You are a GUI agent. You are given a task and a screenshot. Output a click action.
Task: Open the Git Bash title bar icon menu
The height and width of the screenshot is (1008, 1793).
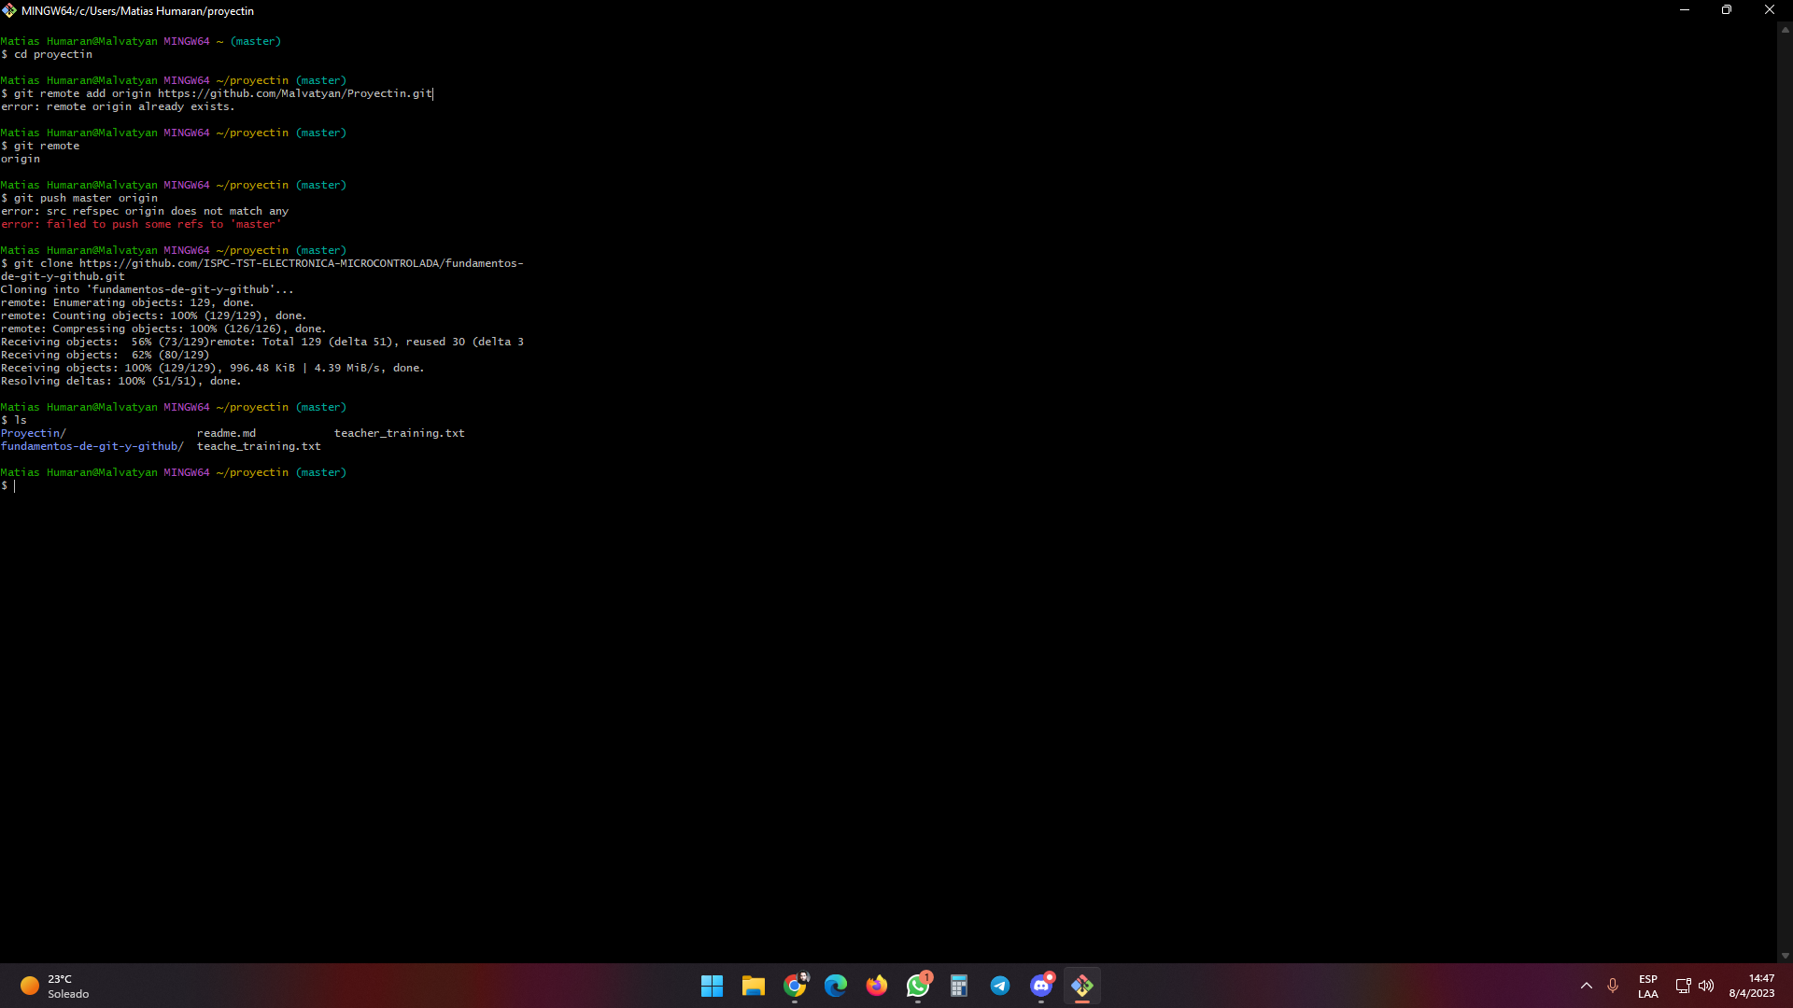pos(9,10)
